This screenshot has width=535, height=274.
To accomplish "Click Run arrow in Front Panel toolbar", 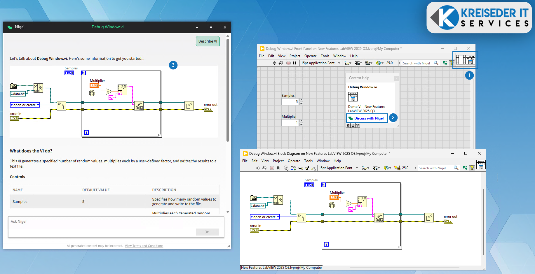I will [275, 63].
